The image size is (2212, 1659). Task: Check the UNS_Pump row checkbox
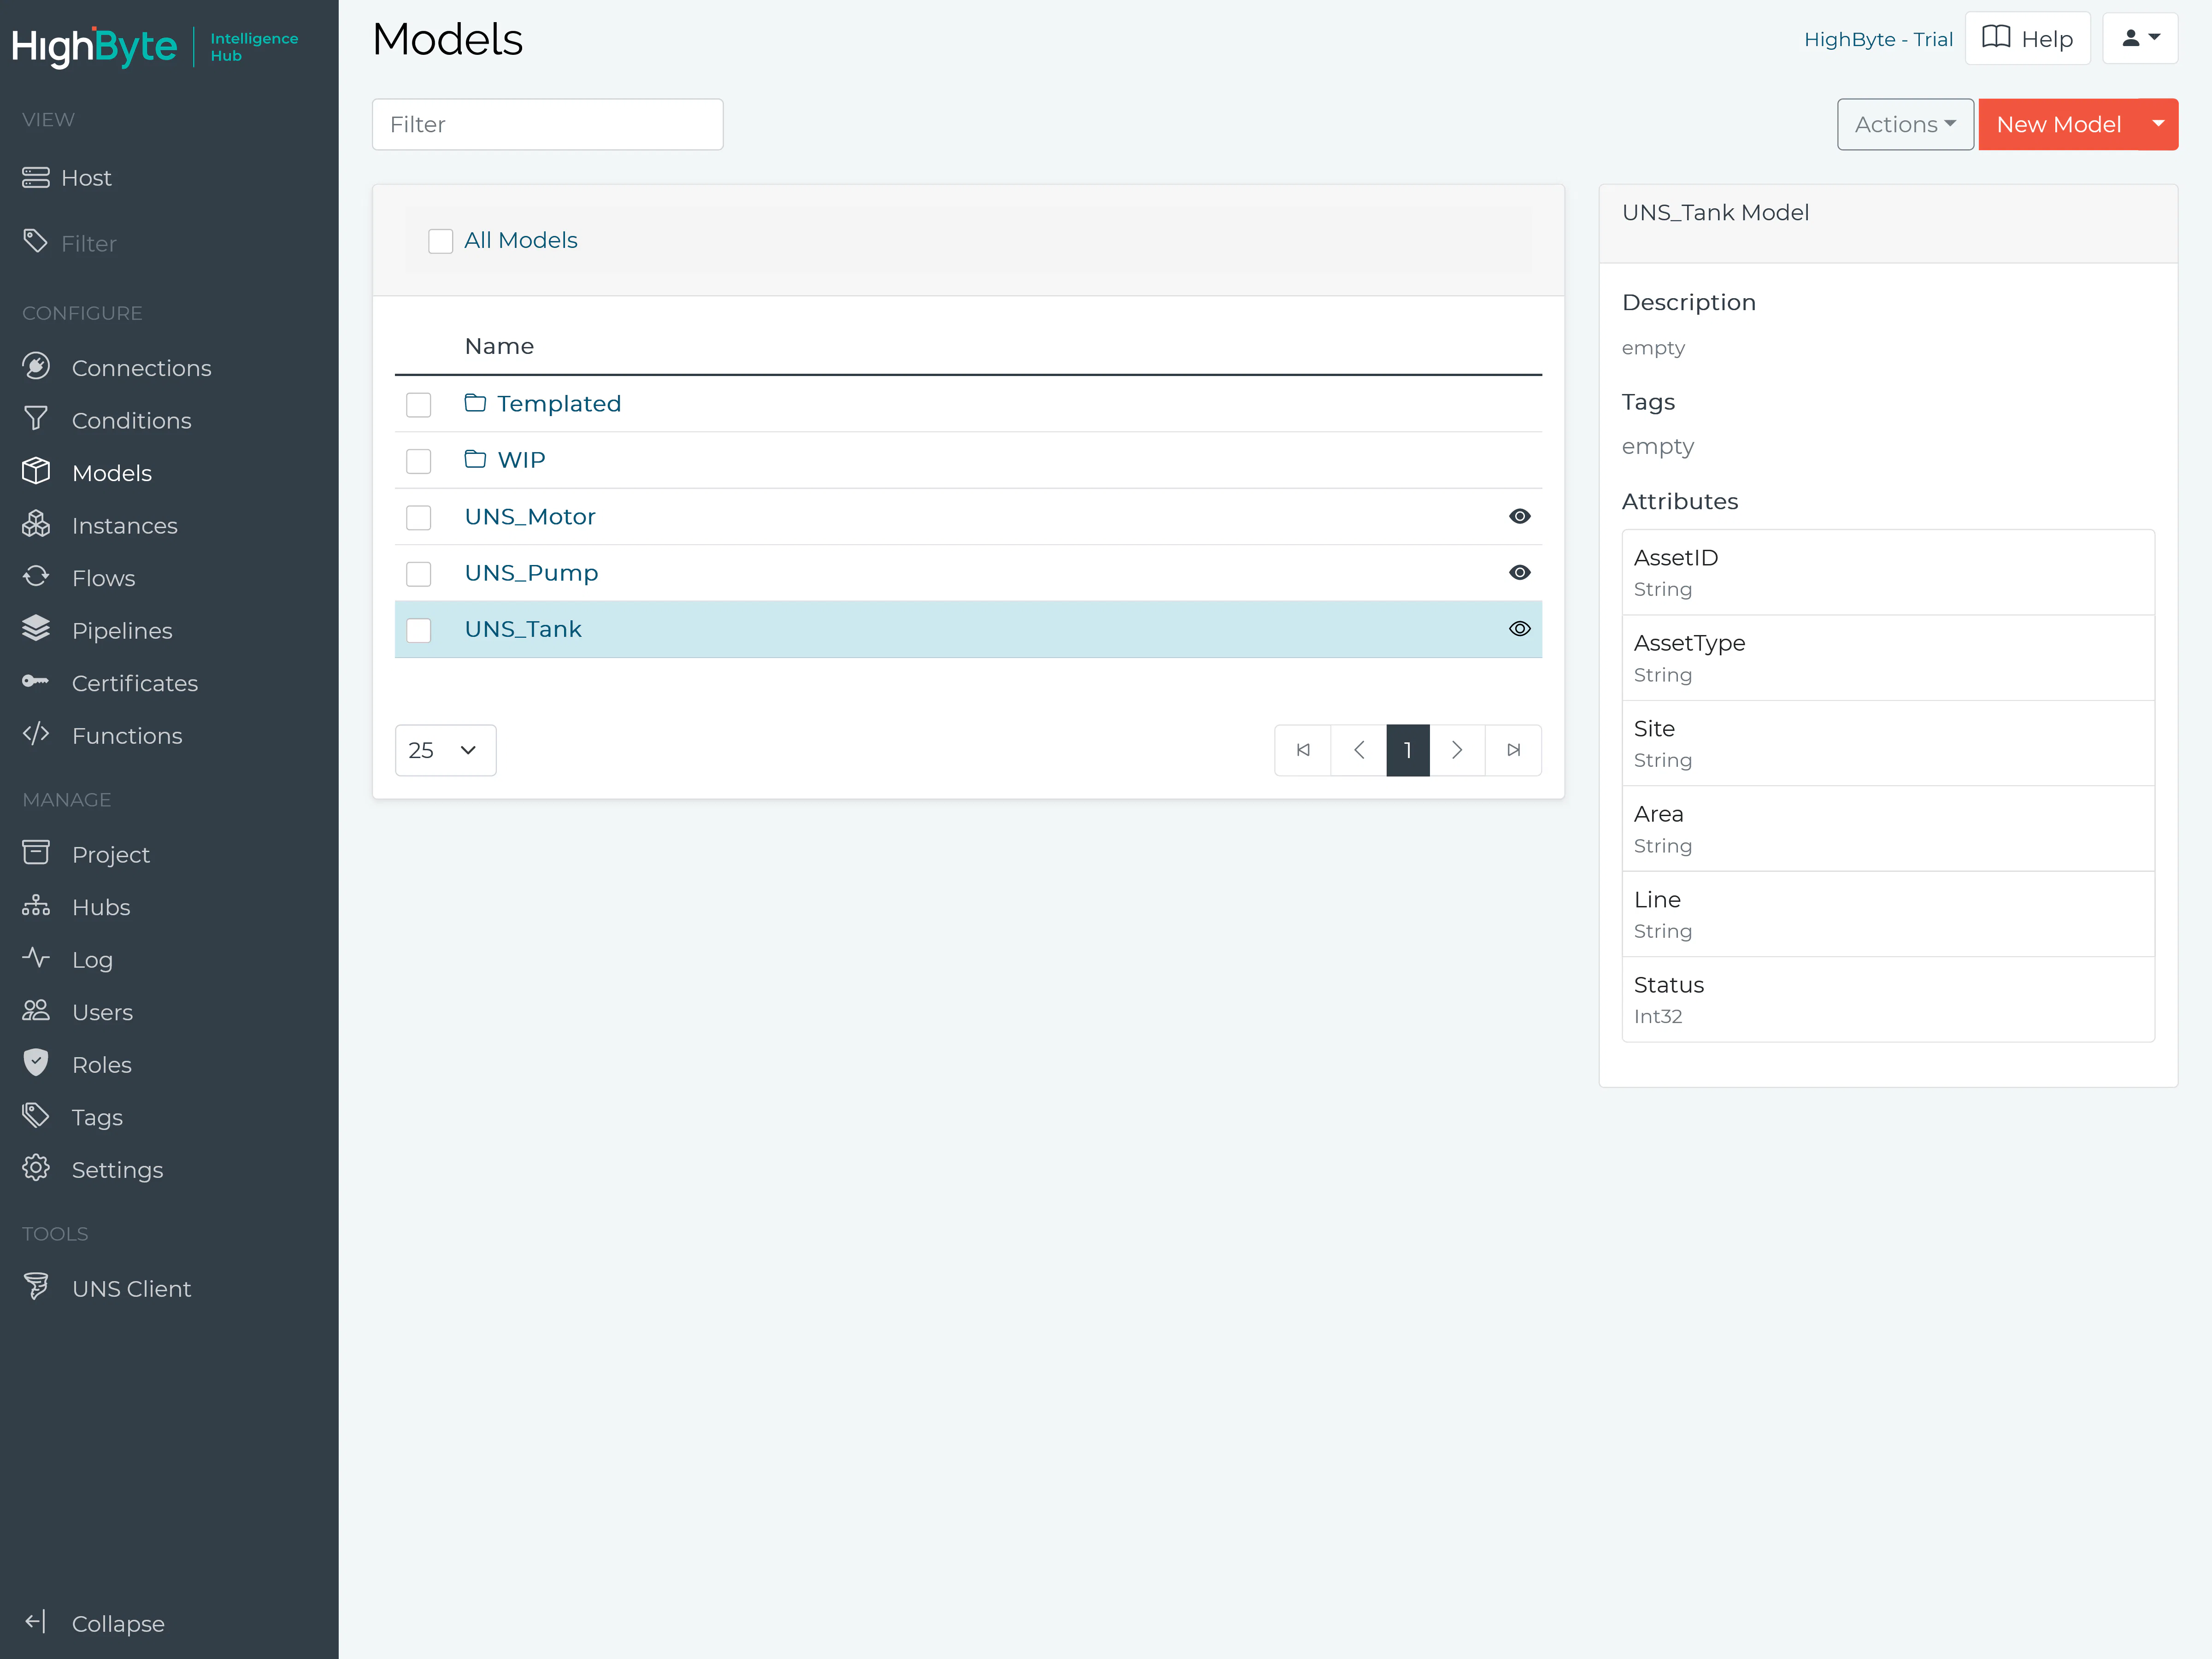[x=418, y=574]
